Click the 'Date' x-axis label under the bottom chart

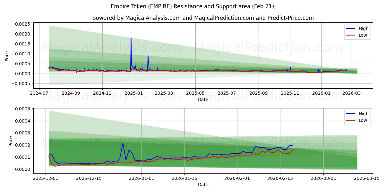pos(203,185)
